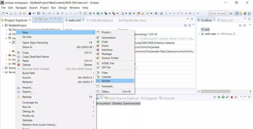Switch to HelloWorld.java editor tab
The height and width of the screenshot is (129, 253).
(x=100, y=20)
